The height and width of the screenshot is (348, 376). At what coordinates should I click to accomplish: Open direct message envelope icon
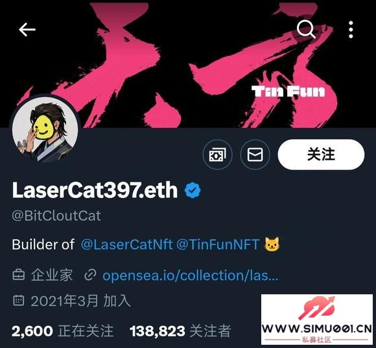[255, 155]
